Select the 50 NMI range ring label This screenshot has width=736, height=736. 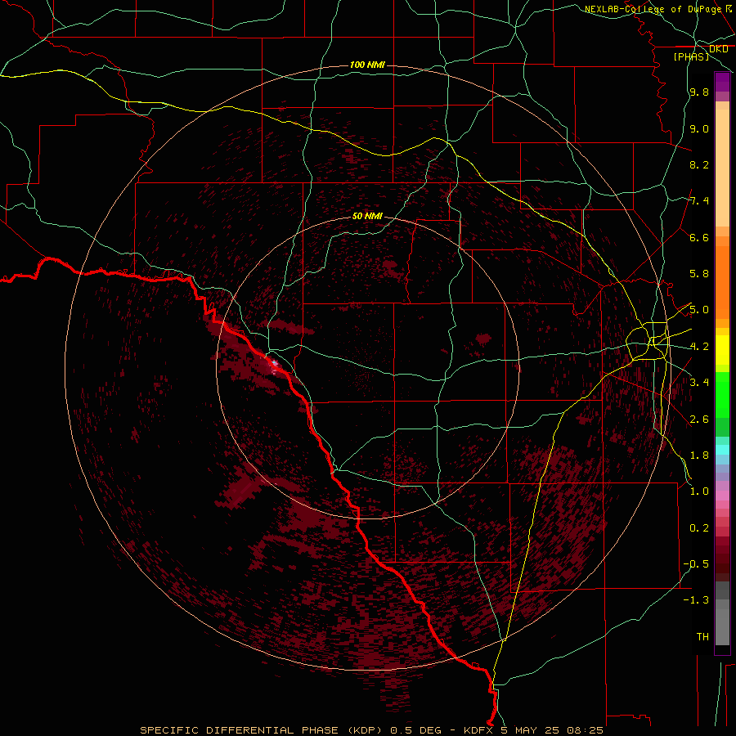[x=367, y=216]
